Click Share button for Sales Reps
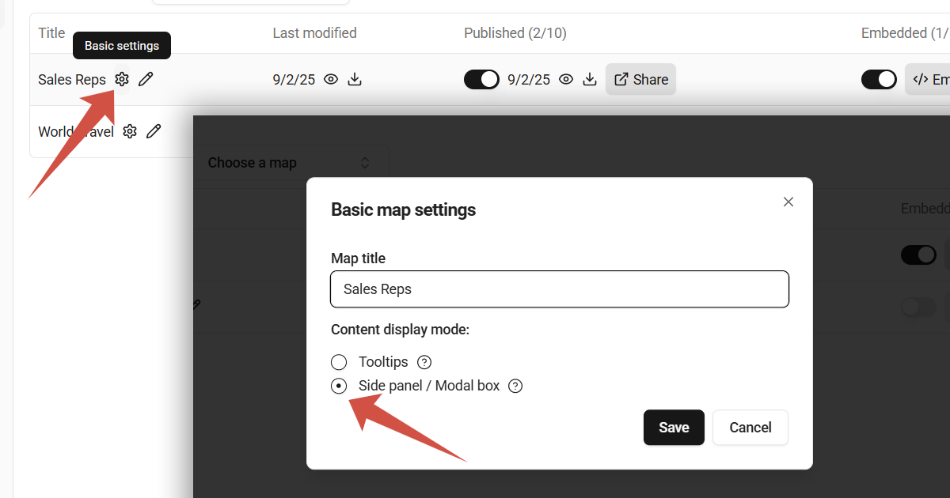 [641, 79]
